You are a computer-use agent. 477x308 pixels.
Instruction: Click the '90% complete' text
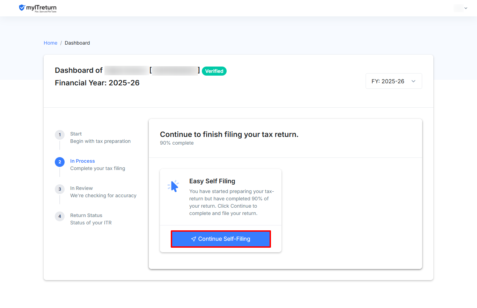[x=177, y=143]
